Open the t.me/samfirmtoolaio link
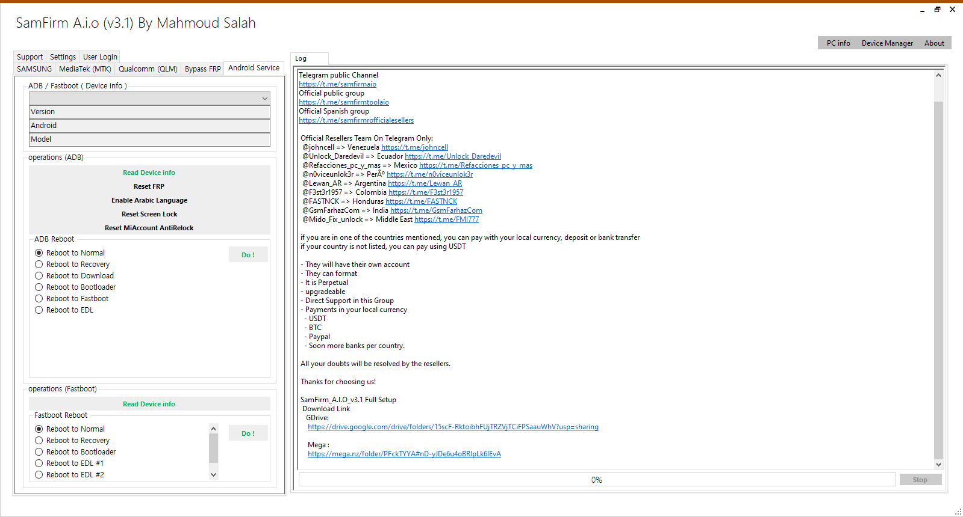Viewport: 963px width, 517px height. point(344,102)
